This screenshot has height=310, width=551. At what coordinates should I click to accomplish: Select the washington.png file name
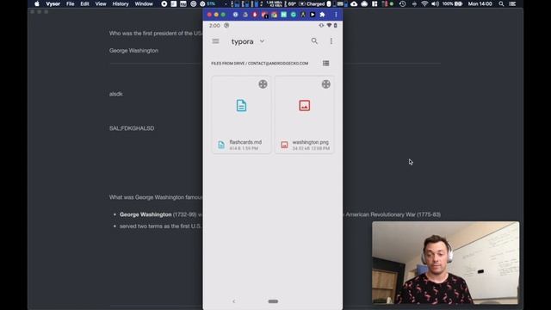(x=310, y=142)
